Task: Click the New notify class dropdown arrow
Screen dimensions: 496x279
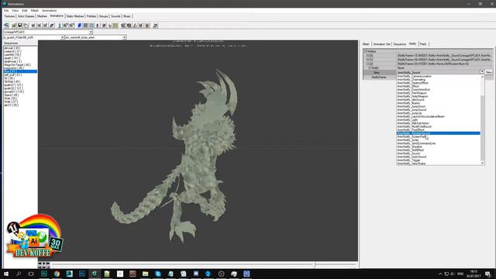Action: [x=482, y=72]
